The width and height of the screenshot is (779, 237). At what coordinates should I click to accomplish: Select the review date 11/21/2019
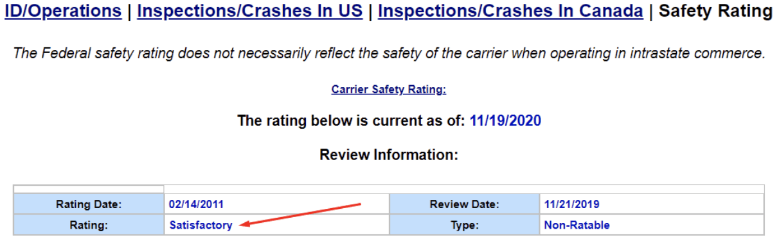pyautogui.click(x=571, y=204)
